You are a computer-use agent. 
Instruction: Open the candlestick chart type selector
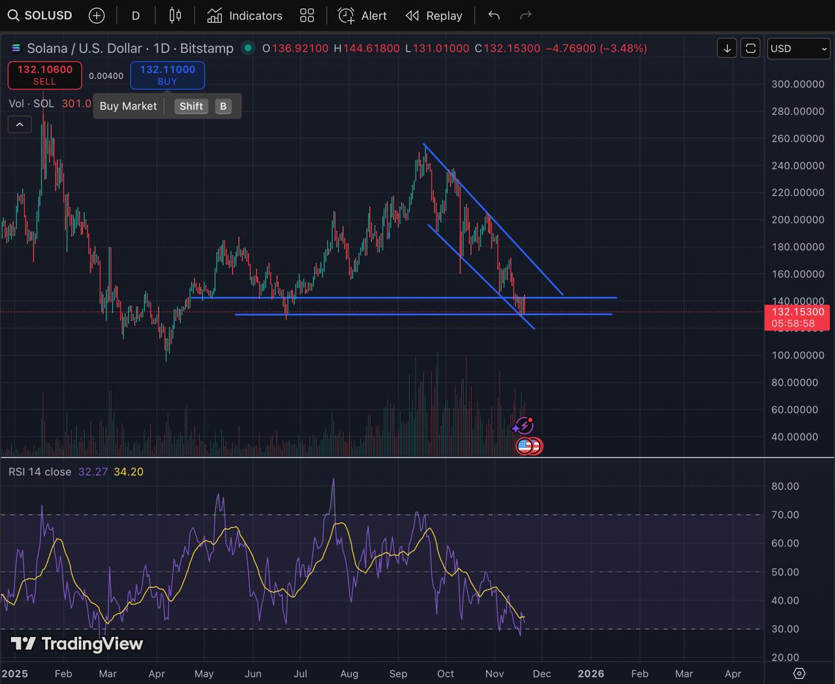tap(175, 16)
